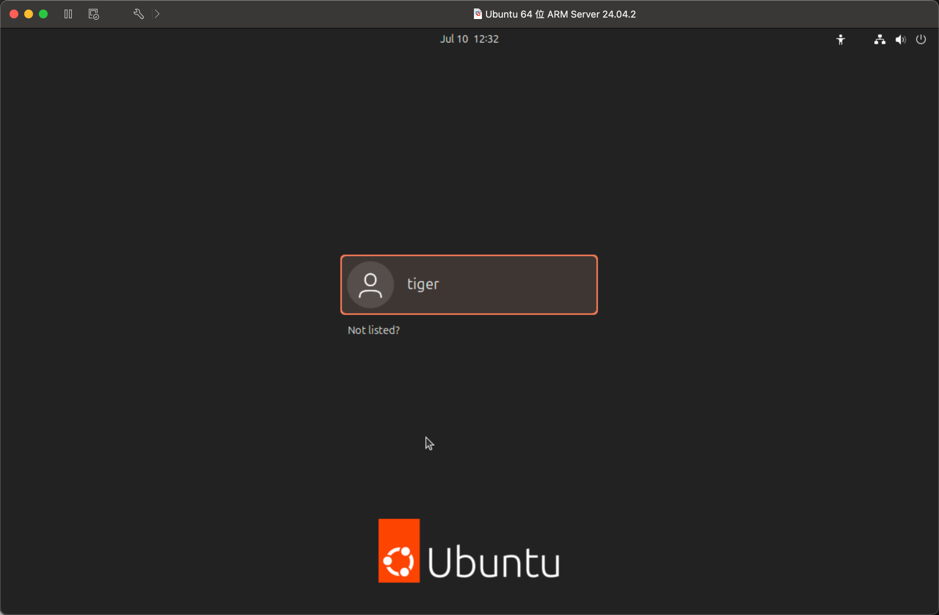The image size is (939, 615).
Task: Open the wired network status icon
Action: click(880, 40)
